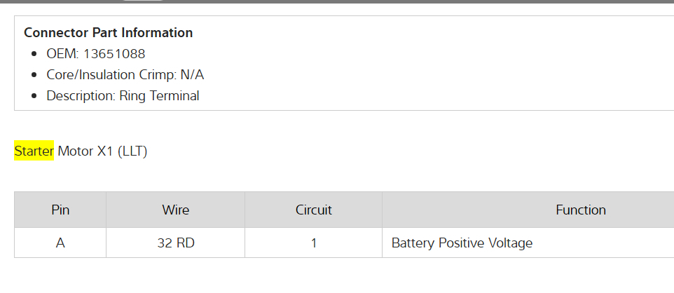Image resolution: width=674 pixels, height=293 pixels.
Task: Click the '32 RD' wire cell
Action: tap(175, 243)
